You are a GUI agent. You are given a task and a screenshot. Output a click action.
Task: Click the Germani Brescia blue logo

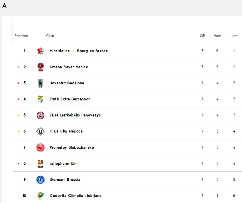40,180
